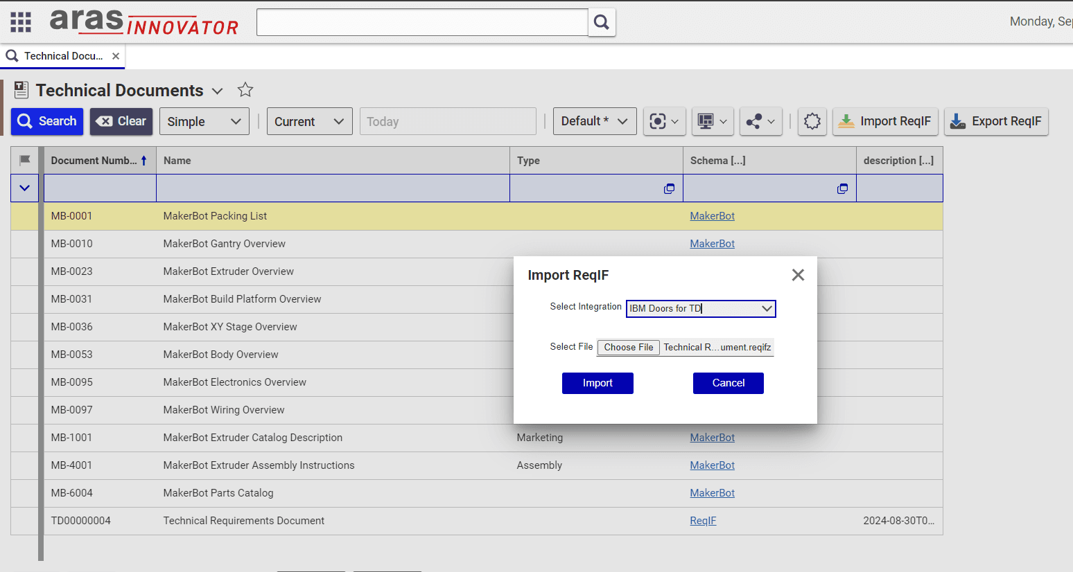Switch to the Technical Docu... tab
1073x572 pixels.
[x=62, y=56]
